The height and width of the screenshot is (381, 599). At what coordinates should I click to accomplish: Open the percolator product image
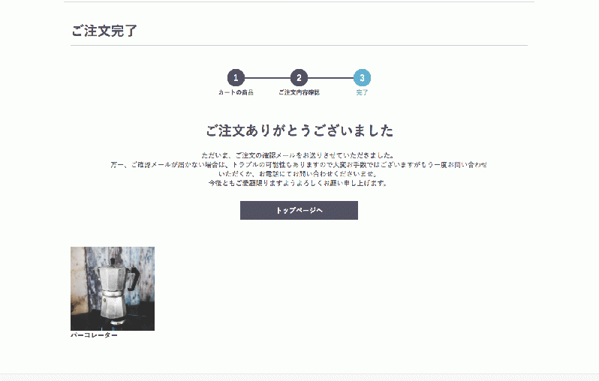pyautogui.click(x=113, y=289)
